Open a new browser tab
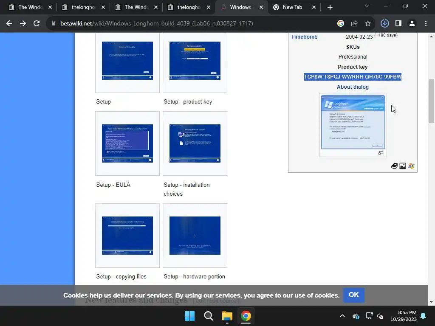The height and width of the screenshot is (326, 435). (x=330, y=8)
